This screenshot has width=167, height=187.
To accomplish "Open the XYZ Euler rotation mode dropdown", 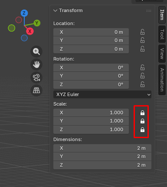I will tap(102, 94).
